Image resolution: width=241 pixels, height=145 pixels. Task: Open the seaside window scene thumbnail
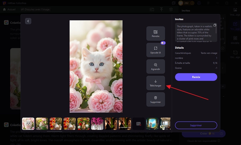(x=152, y=124)
